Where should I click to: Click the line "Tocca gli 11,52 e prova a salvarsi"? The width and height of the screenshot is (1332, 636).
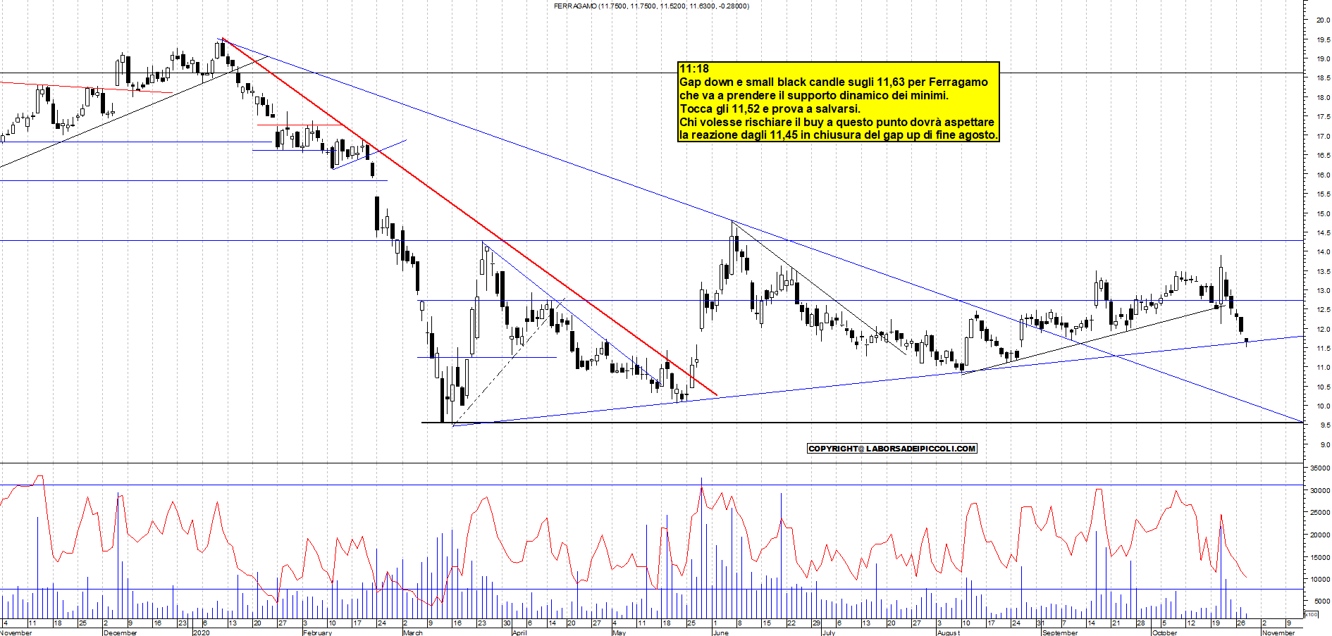[770, 108]
